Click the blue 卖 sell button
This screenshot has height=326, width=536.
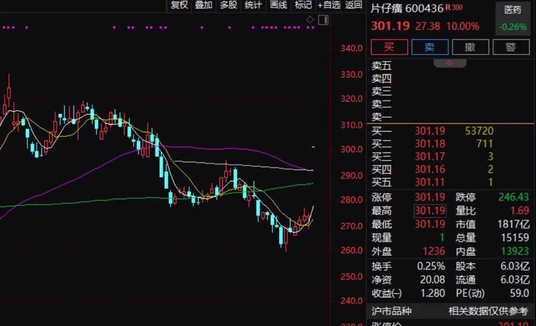click(x=430, y=47)
